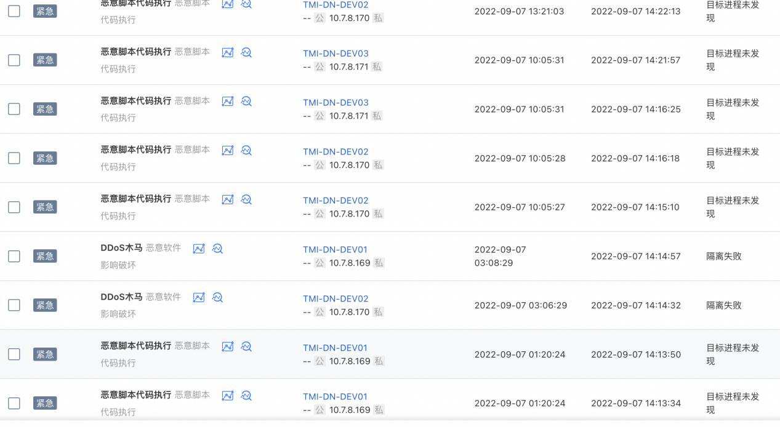This screenshot has width=780, height=427.
Task: Open TMI-DN-DEV03 host link updated 14:16:25
Action: pyautogui.click(x=336, y=103)
